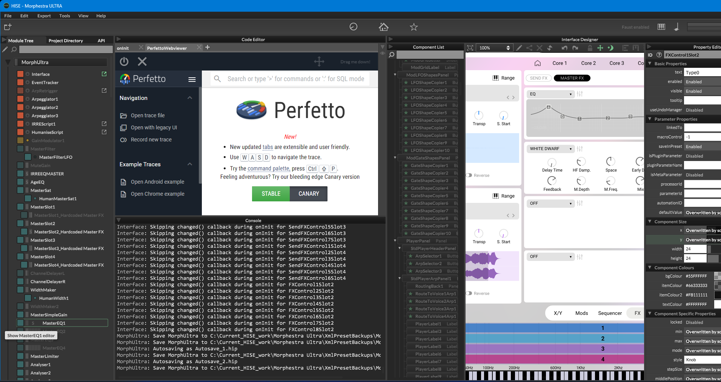This screenshot has width=721, height=382.
Task: Toggle the MasterSimpleGain bypass square
Action: pyautogui.click(x=20, y=314)
